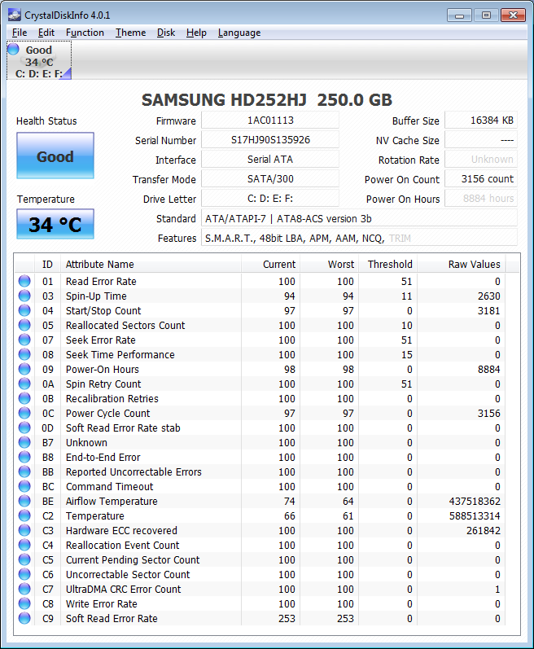Click the status icon for Reallocated Sectors Count
534x649 pixels.
coord(24,325)
